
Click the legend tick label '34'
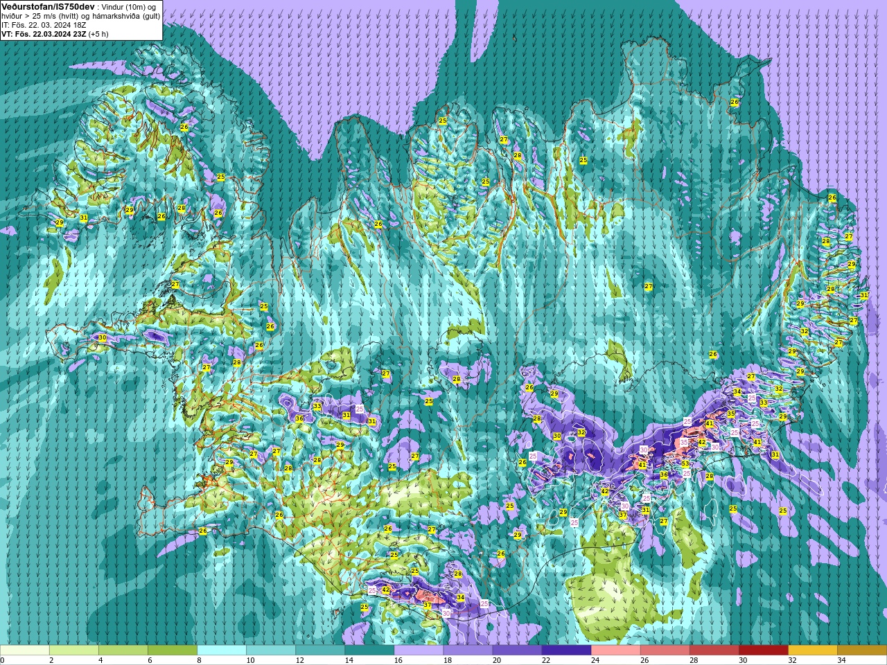click(x=841, y=660)
